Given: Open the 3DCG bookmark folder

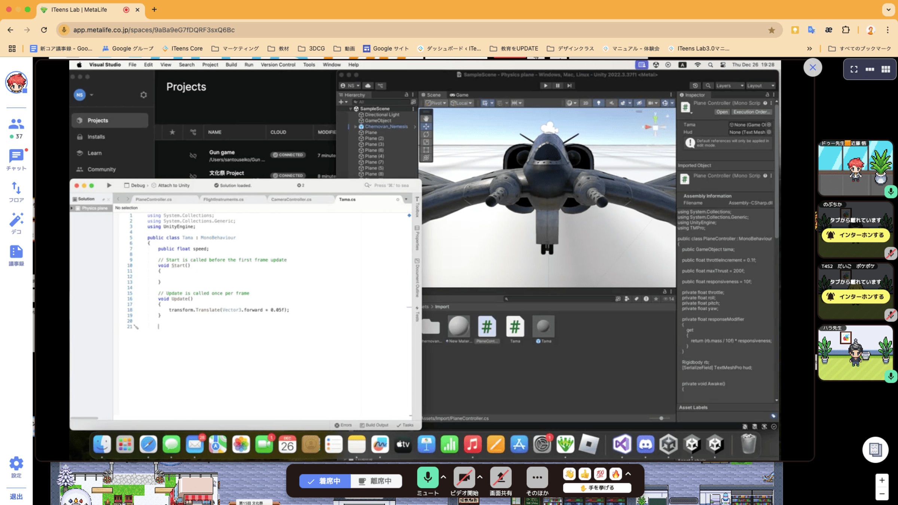Looking at the screenshot, I should click(311, 49).
